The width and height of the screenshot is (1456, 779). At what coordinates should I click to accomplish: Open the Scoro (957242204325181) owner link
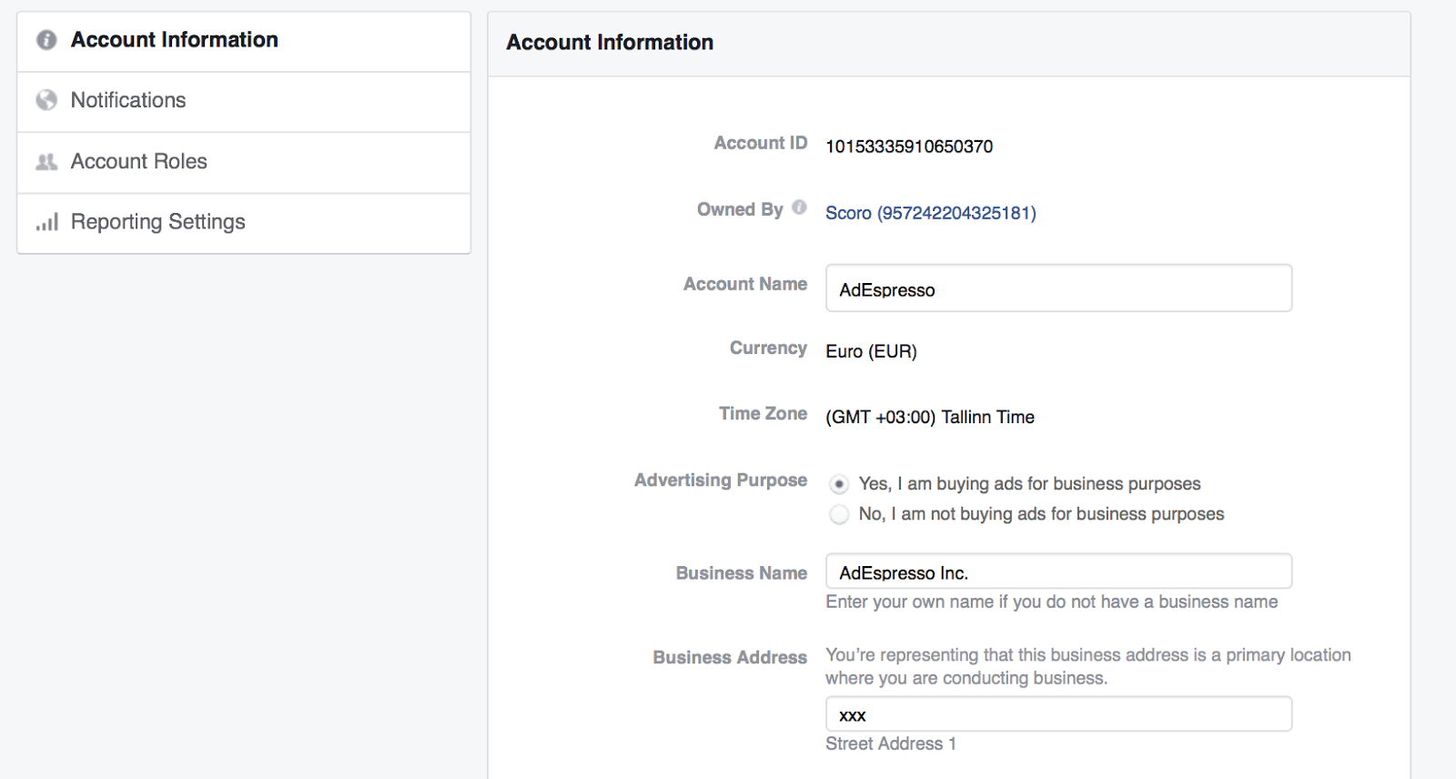point(930,213)
